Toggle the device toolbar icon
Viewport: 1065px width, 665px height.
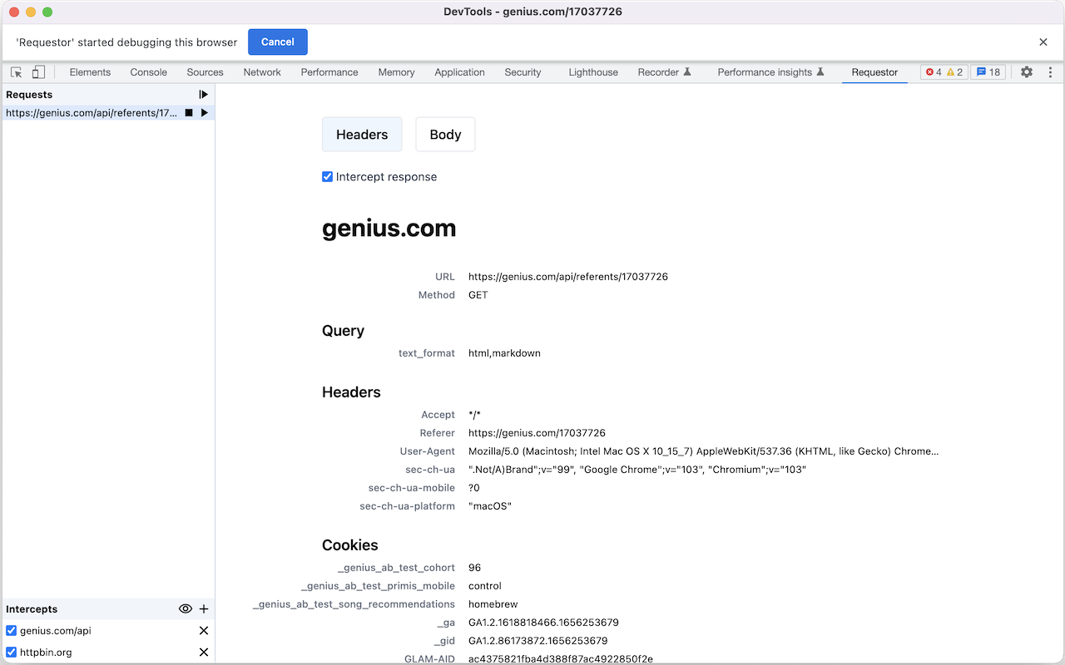tap(38, 72)
